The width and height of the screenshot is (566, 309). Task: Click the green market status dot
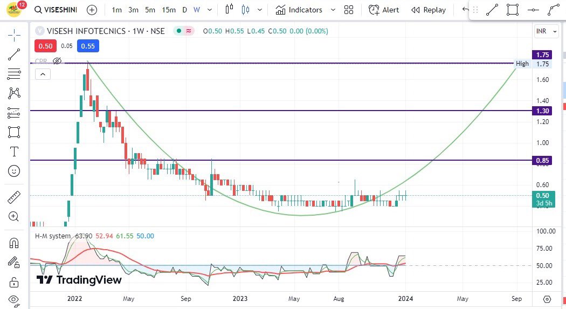(x=178, y=31)
